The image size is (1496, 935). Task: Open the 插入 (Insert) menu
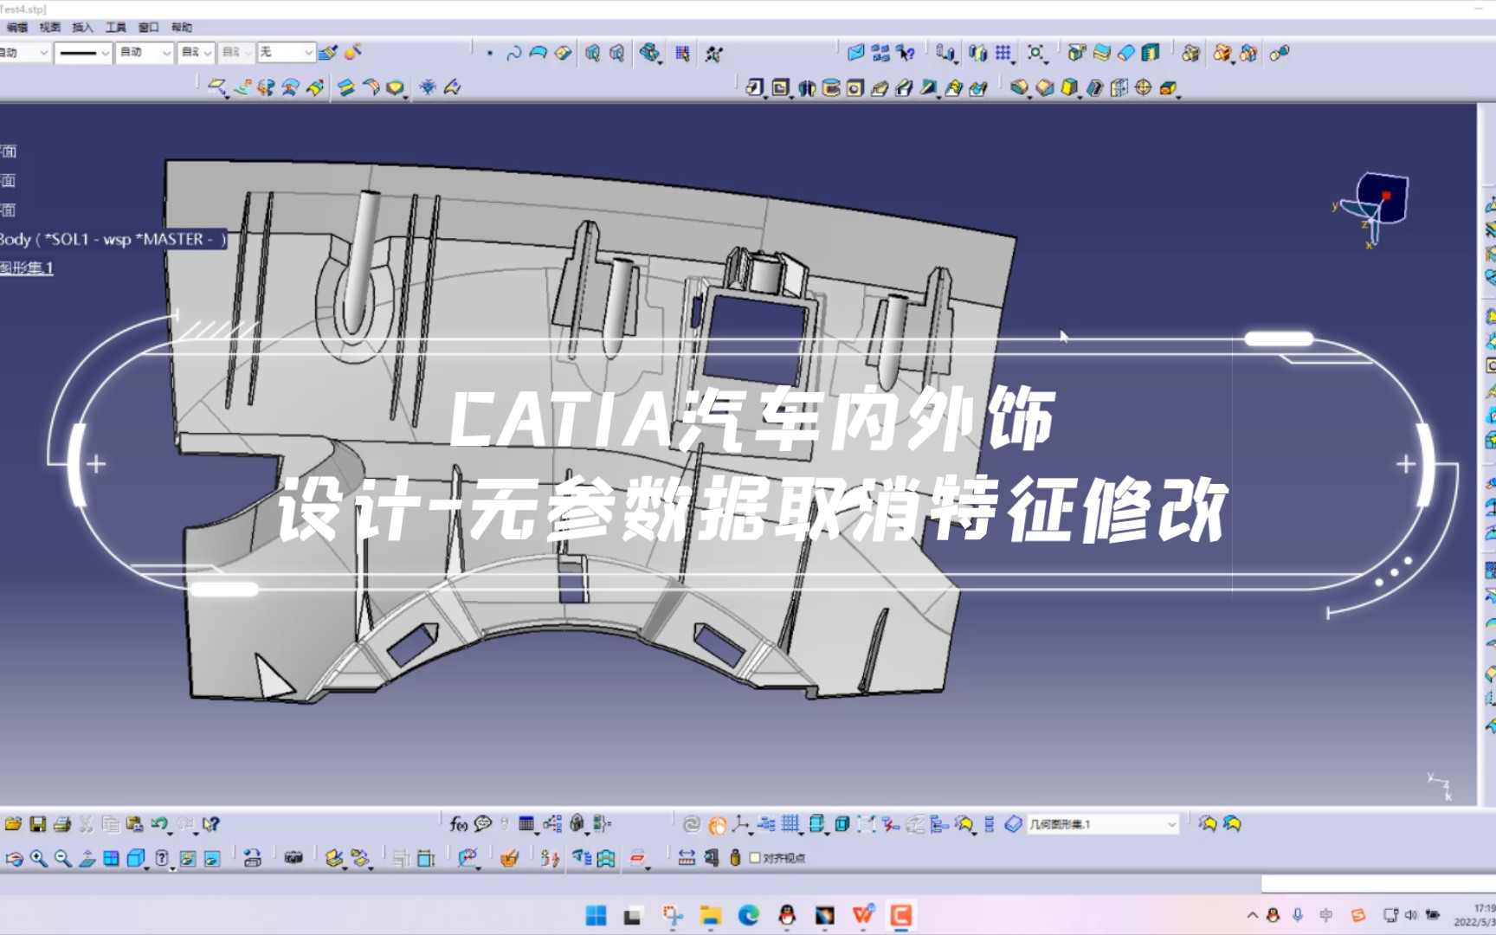(x=82, y=28)
